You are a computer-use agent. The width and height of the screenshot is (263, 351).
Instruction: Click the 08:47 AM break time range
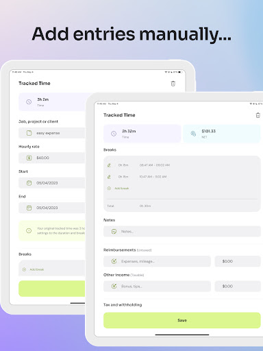[x=155, y=165]
